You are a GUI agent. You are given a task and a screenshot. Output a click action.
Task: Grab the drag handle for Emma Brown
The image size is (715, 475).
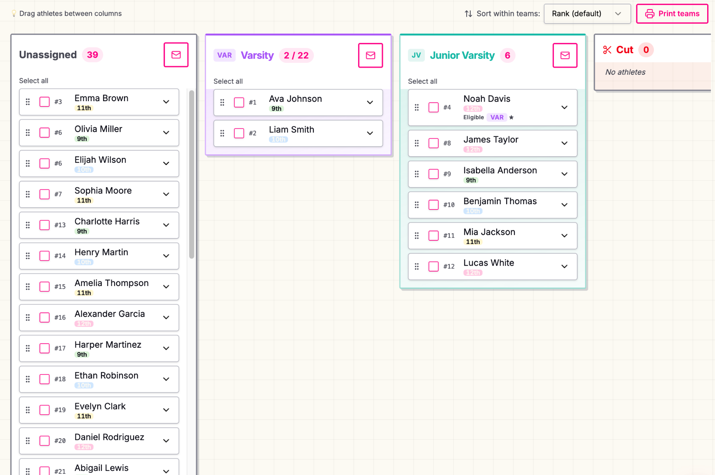[28, 102]
